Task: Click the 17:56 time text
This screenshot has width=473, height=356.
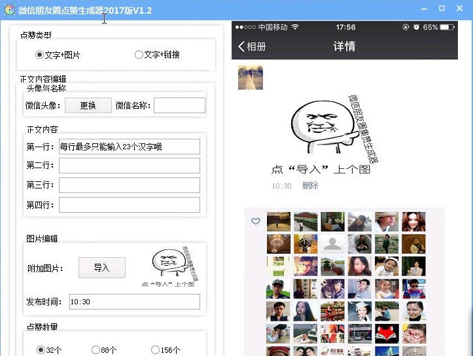Action: tap(345, 27)
